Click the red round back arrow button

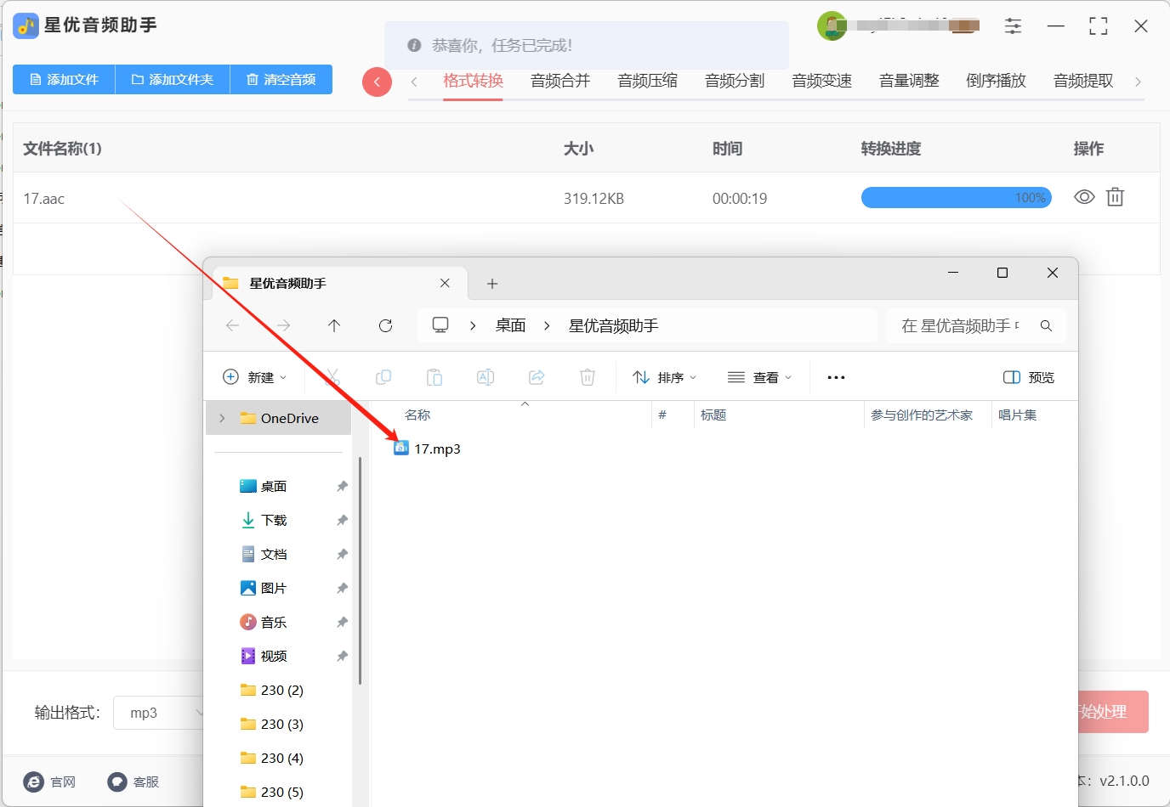click(x=377, y=82)
